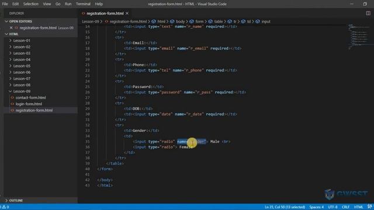Close registration-form.html in Open Editors
The width and height of the screenshot is (374, 210).
[11, 28]
